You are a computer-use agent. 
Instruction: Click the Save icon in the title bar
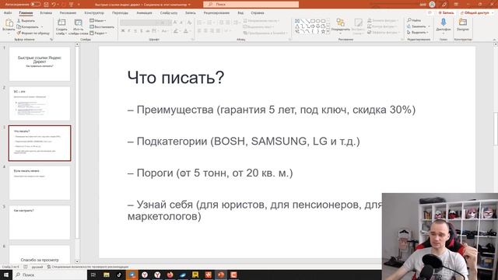coord(47,5)
